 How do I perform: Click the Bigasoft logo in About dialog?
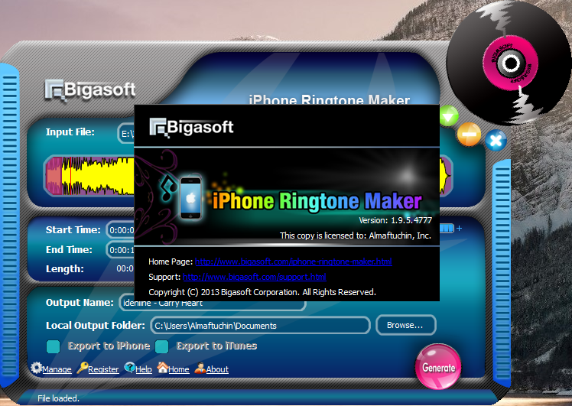click(191, 128)
